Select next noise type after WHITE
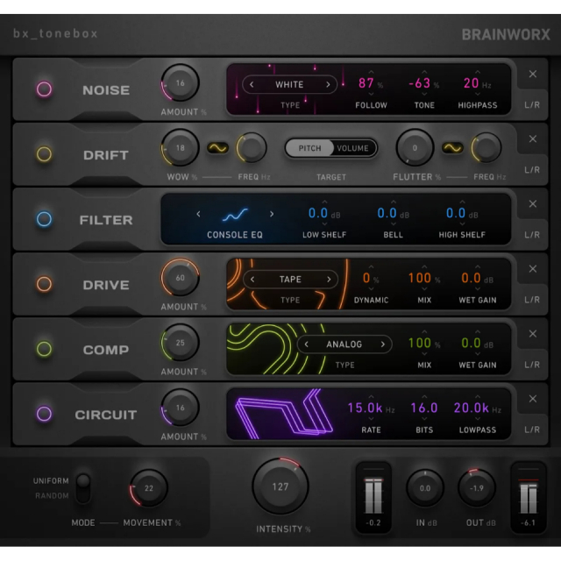561x561 pixels. pyautogui.click(x=328, y=84)
